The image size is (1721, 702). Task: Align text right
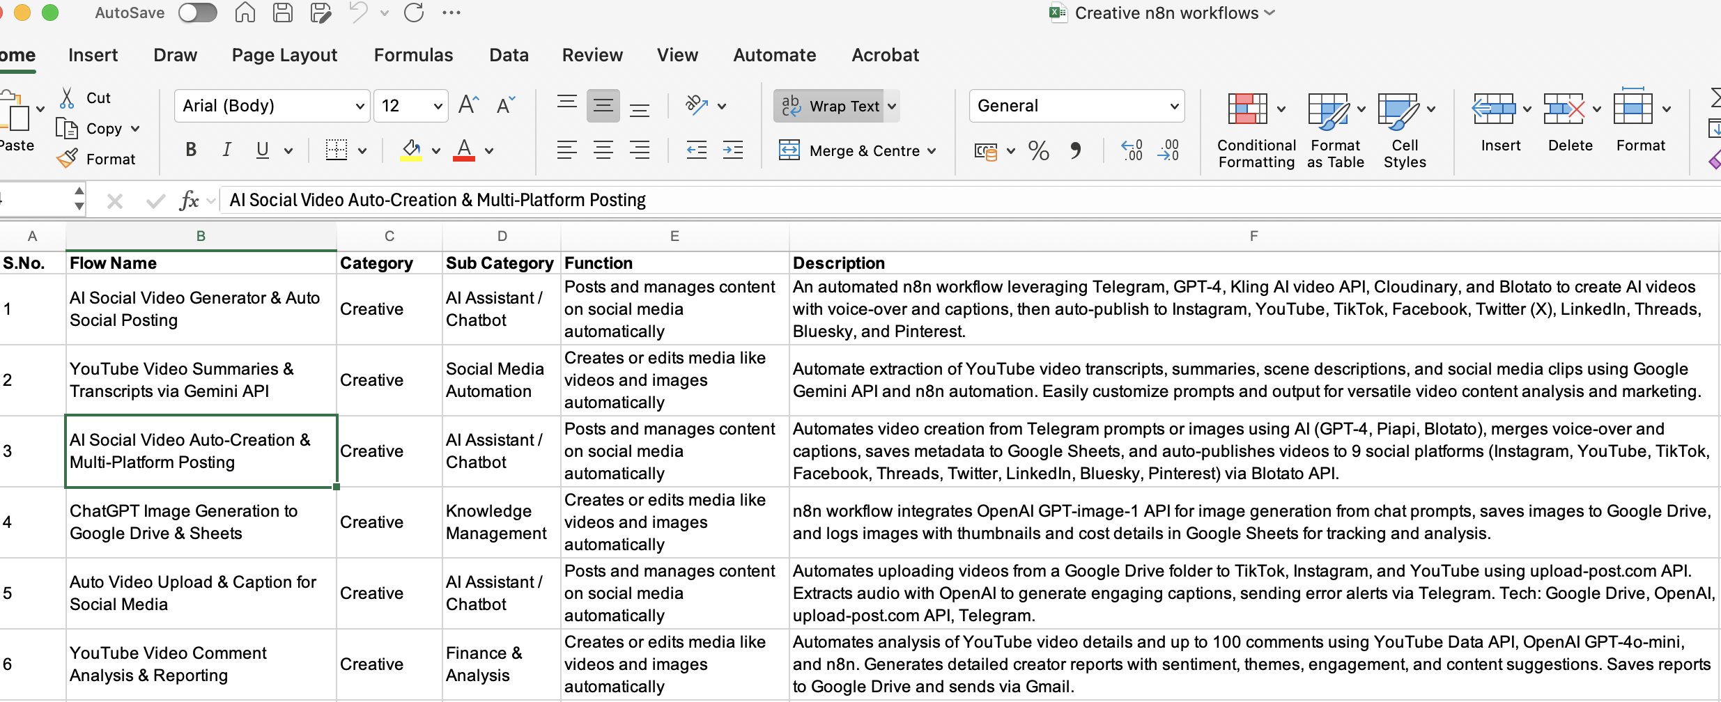click(x=640, y=150)
